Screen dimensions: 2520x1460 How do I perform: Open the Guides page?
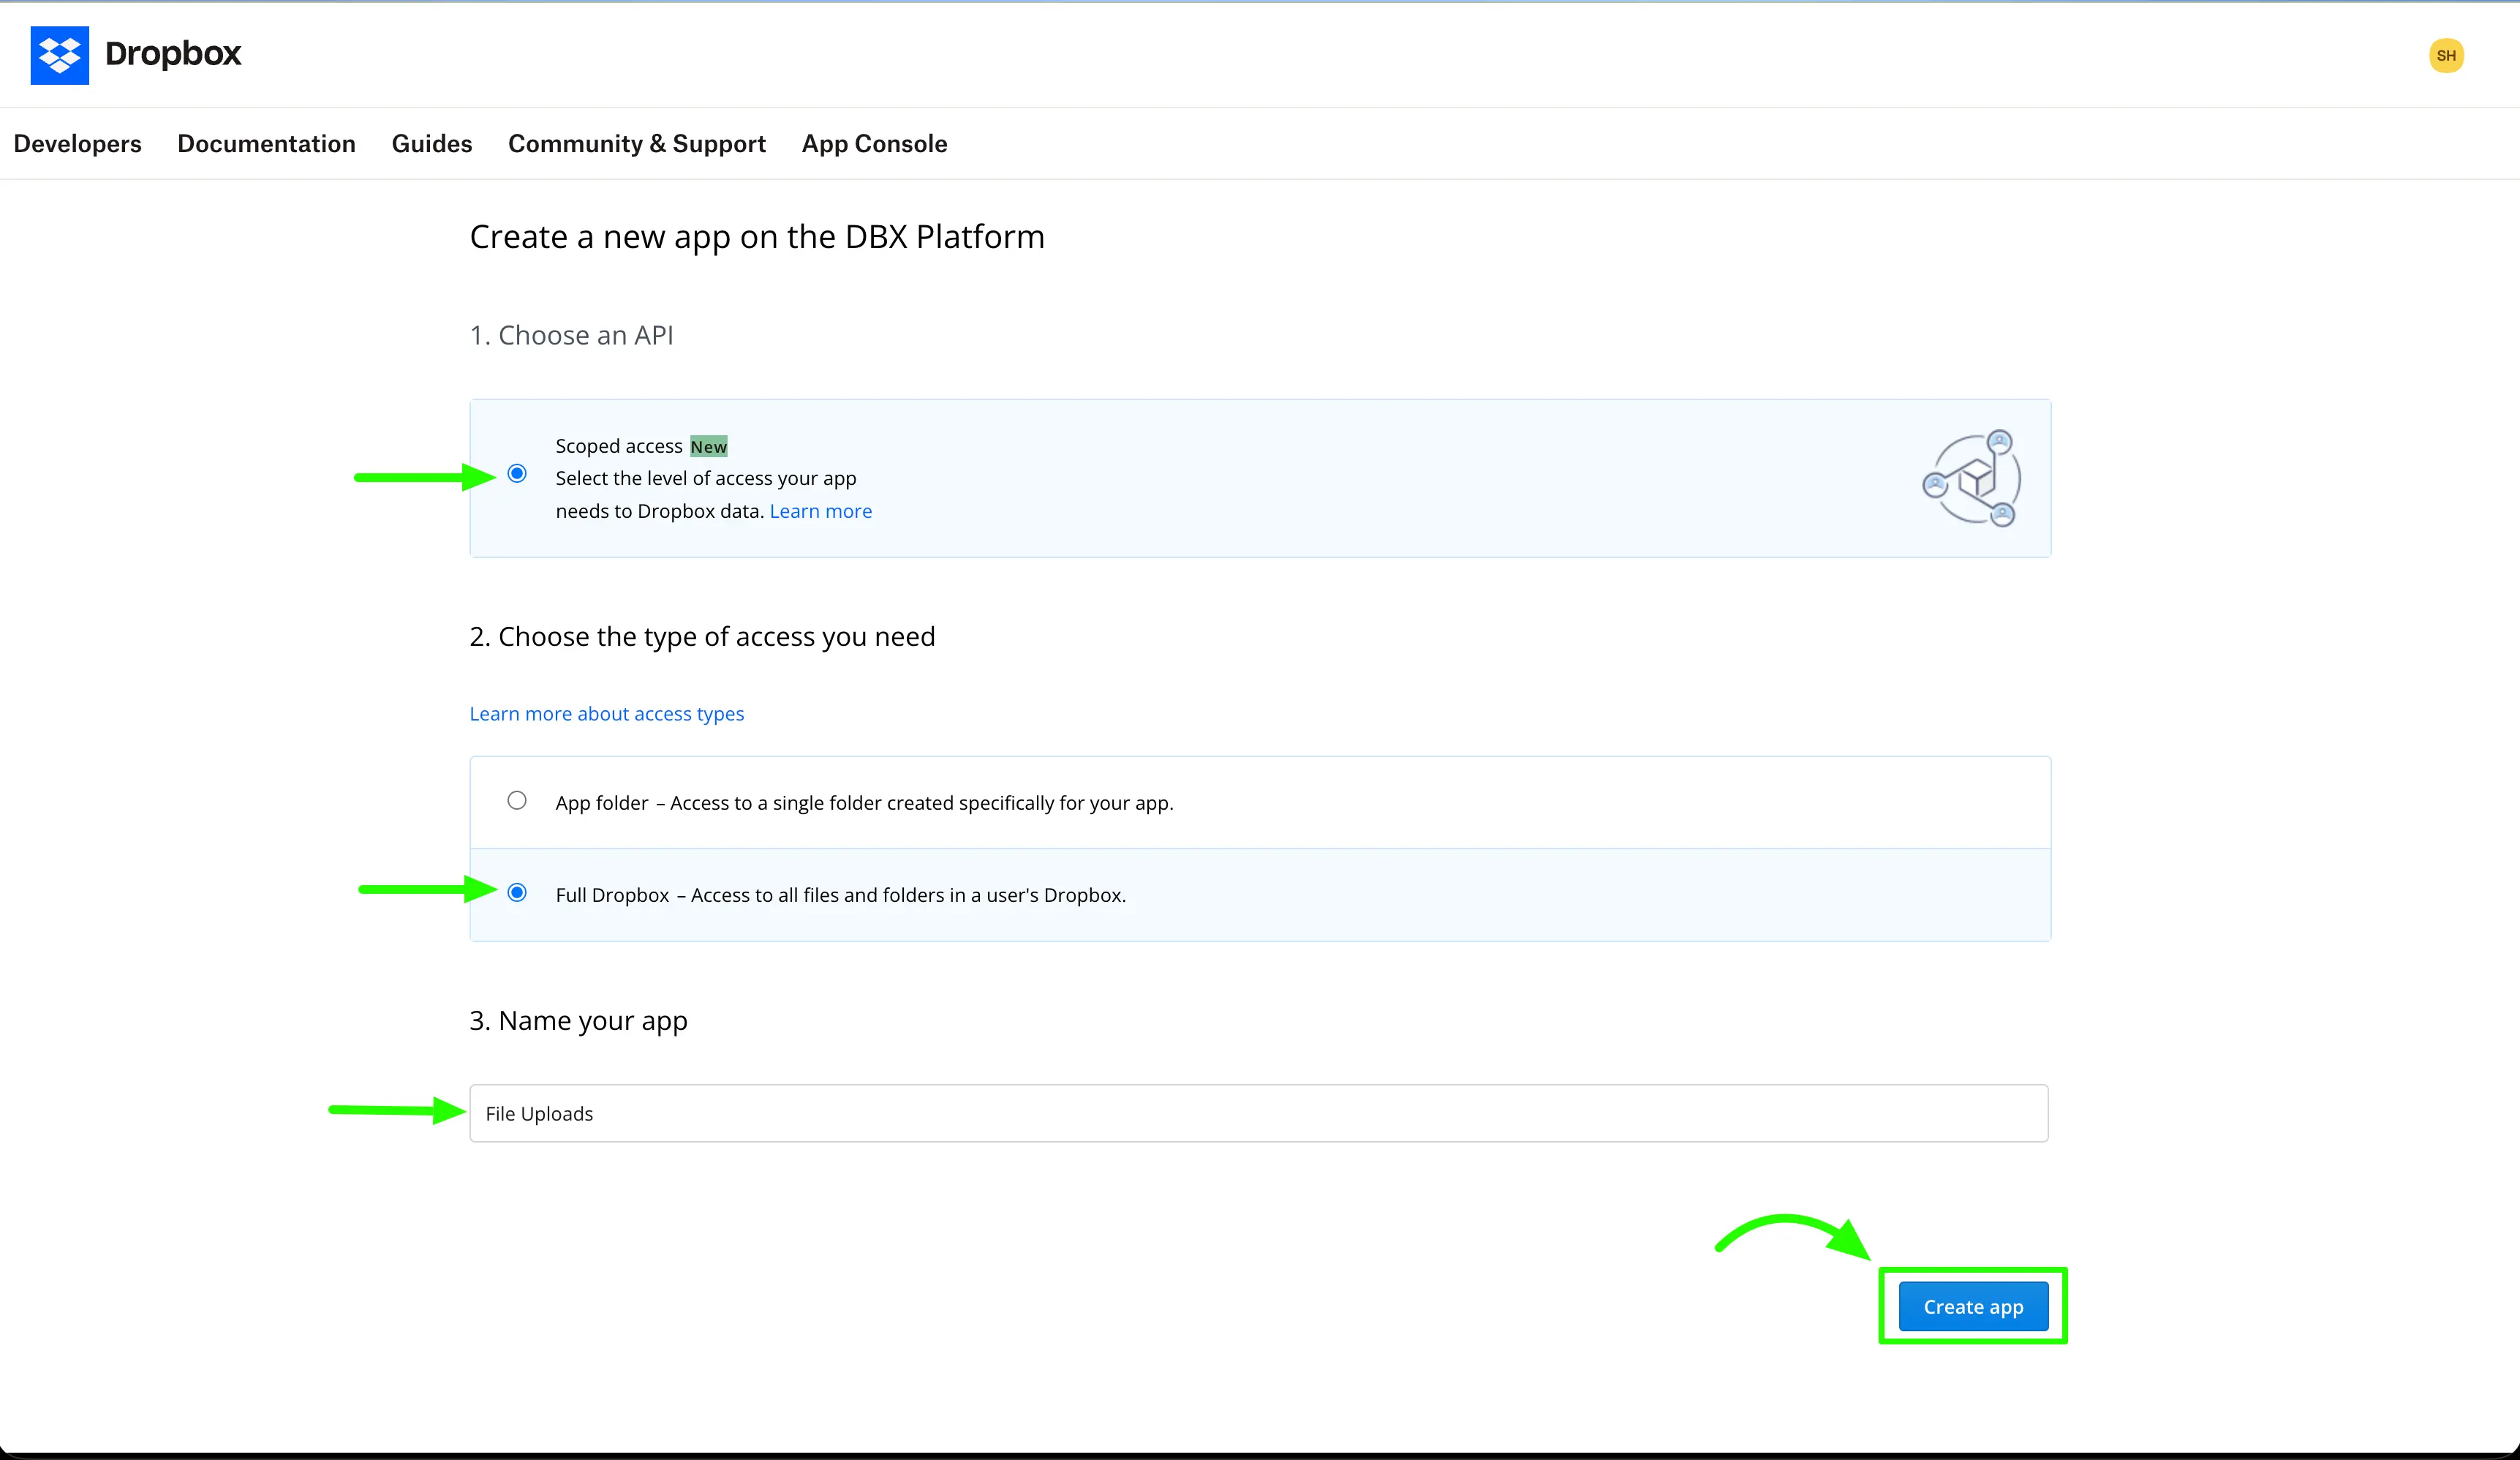[x=431, y=143]
